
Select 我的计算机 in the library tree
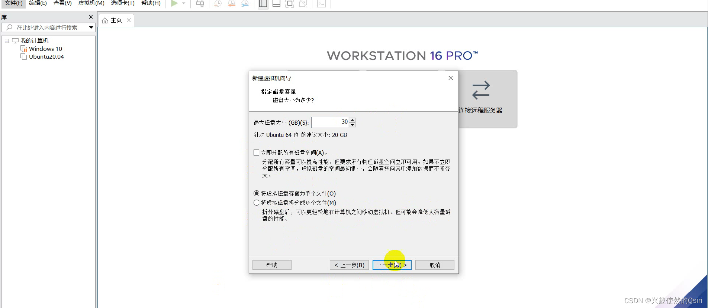pos(35,41)
